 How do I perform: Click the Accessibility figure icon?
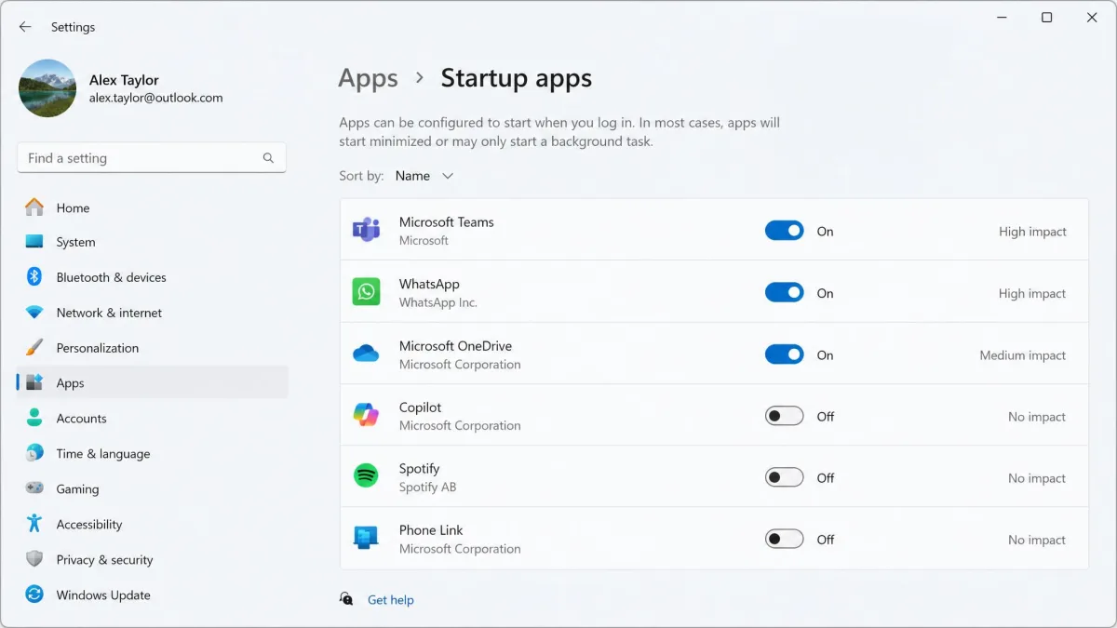pos(34,524)
